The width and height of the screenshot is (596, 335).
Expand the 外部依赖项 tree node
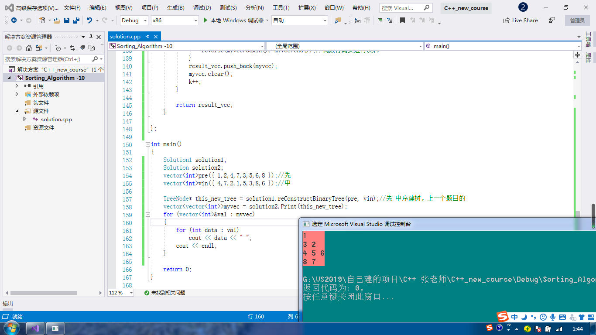[17, 94]
